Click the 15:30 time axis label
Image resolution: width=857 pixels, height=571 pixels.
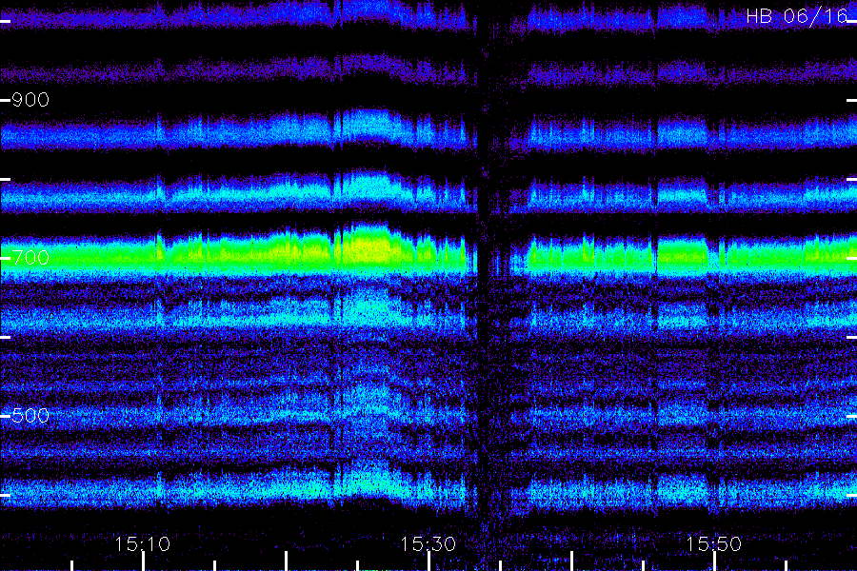click(x=428, y=544)
